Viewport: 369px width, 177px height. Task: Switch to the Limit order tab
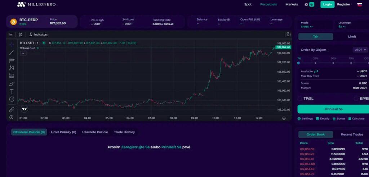click(x=352, y=37)
